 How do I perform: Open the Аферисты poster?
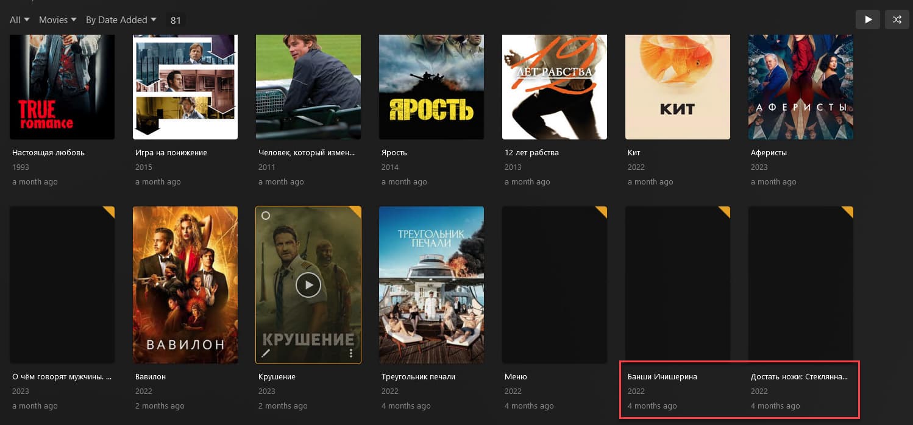801,87
